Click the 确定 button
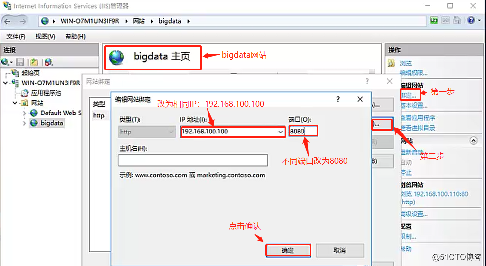 coord(288,250)
